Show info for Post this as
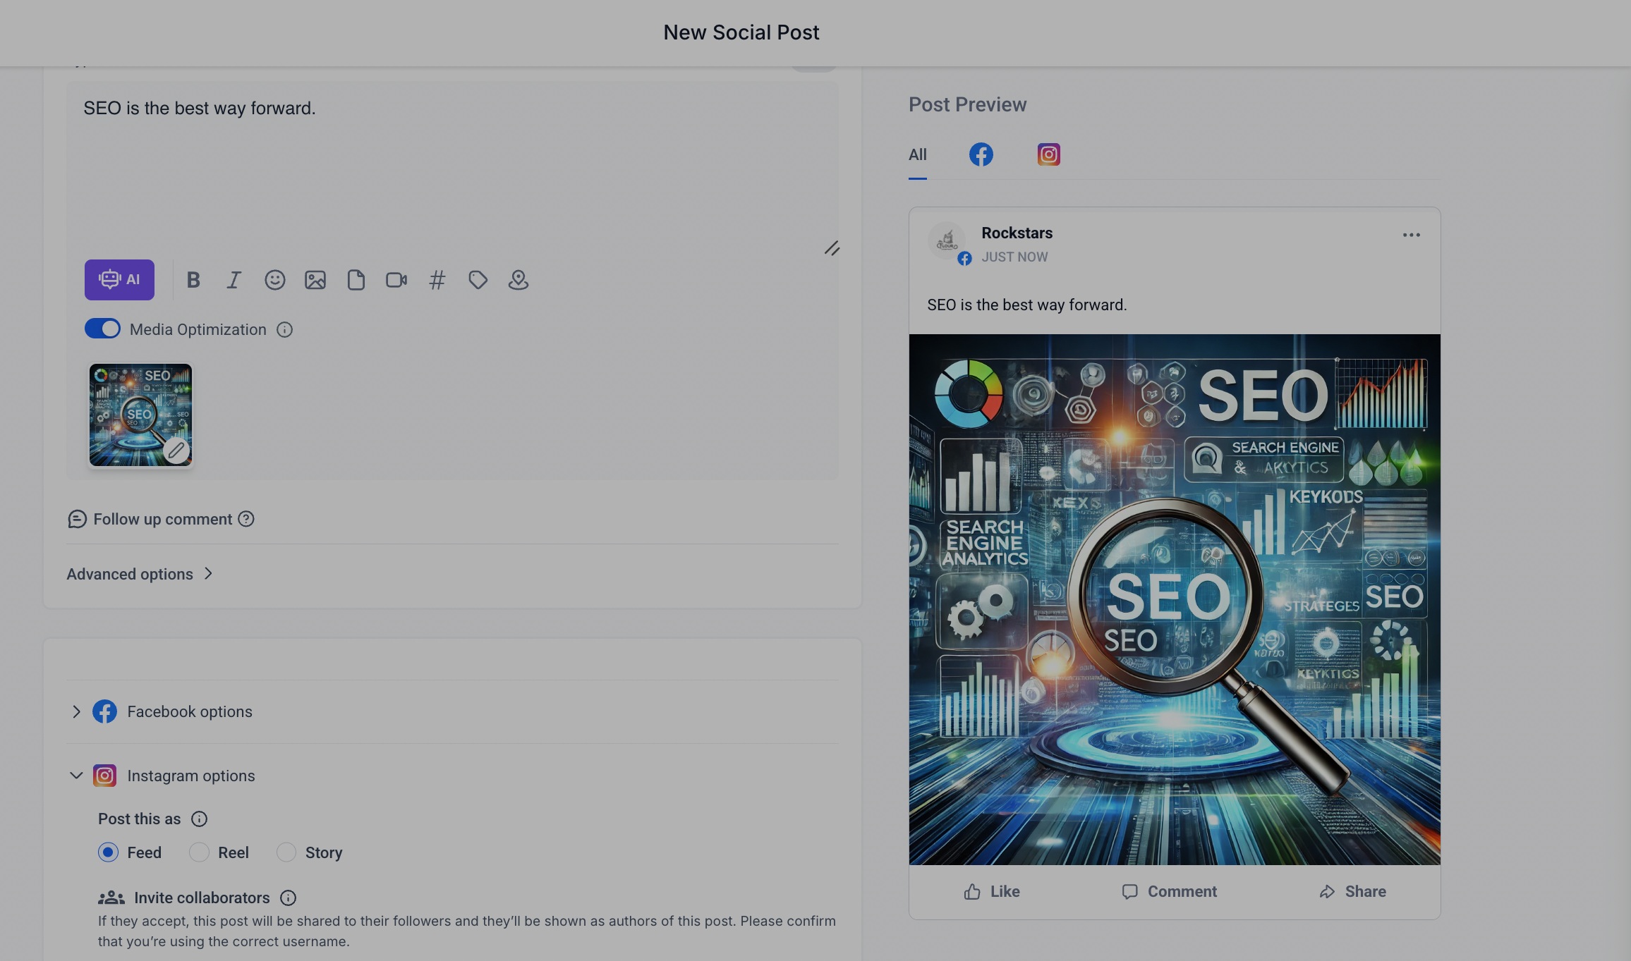Image resolution: width=1631 pixels, height=961 pixels. coord(199,819)
